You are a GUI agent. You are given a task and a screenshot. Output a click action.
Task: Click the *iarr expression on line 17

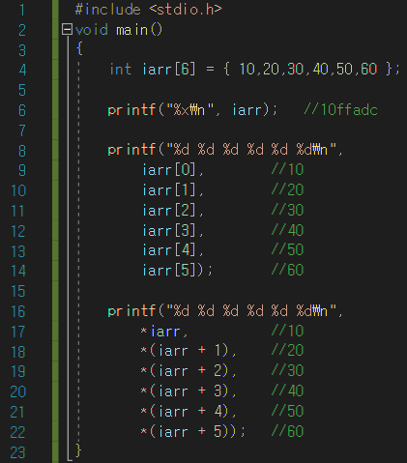click(160, 332)
